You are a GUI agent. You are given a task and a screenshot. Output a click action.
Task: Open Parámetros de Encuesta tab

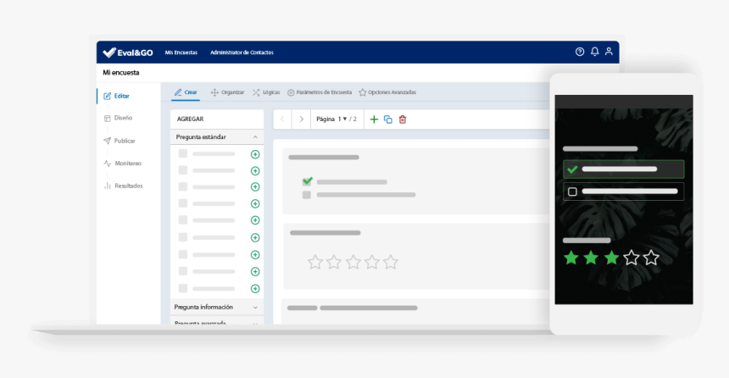[320, 92]
